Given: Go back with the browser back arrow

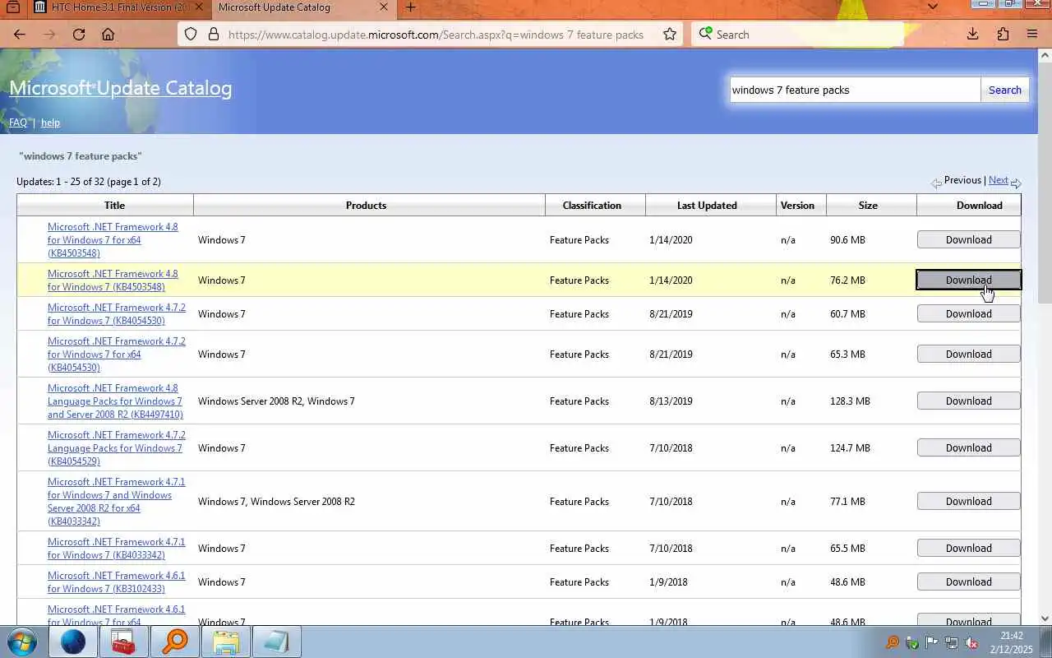Looking at the screenshot, I should click(x=20, y=35).
